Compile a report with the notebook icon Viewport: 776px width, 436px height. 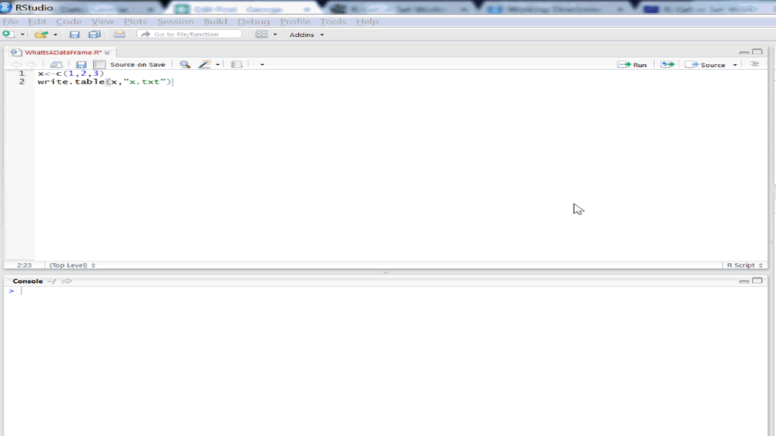pos(237,65)
